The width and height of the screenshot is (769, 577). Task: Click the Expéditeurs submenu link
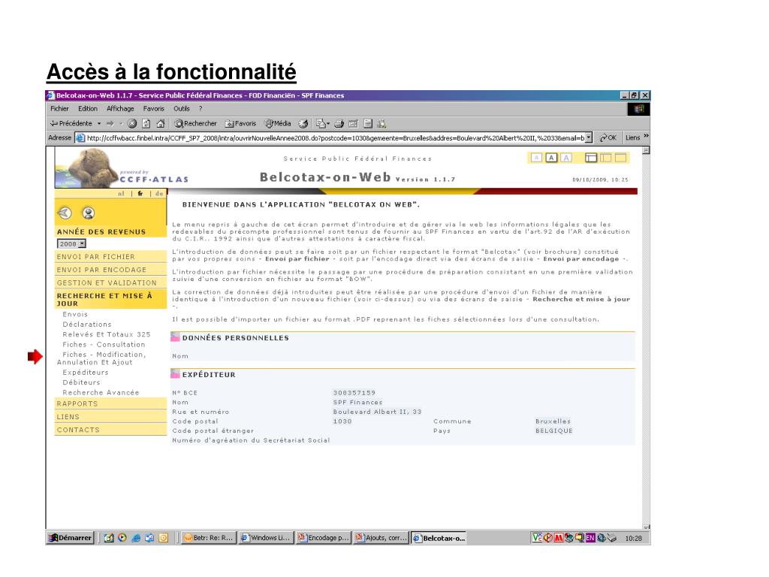click(x=86, y=373)
